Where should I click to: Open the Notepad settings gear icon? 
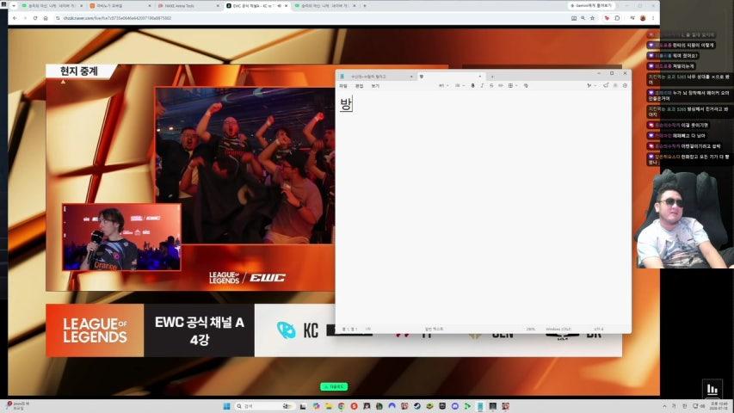pos(625,86)
